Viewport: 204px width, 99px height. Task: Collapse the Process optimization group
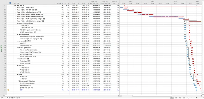click(x=17, y=48)
